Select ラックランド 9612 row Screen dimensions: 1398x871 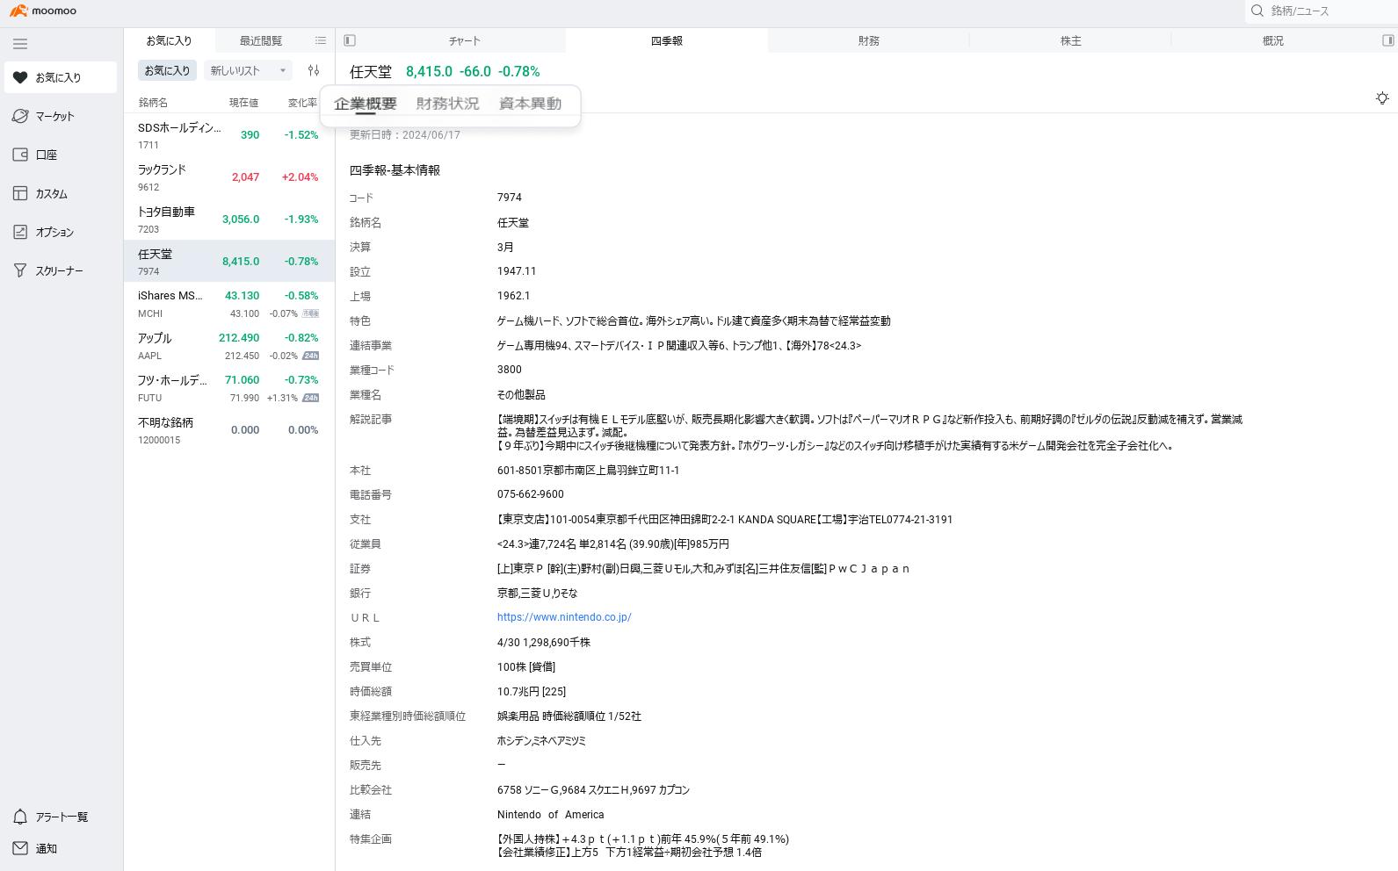click(x=229, y=176)
